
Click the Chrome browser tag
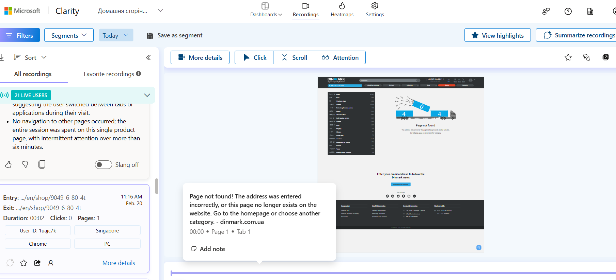[38, 244]
